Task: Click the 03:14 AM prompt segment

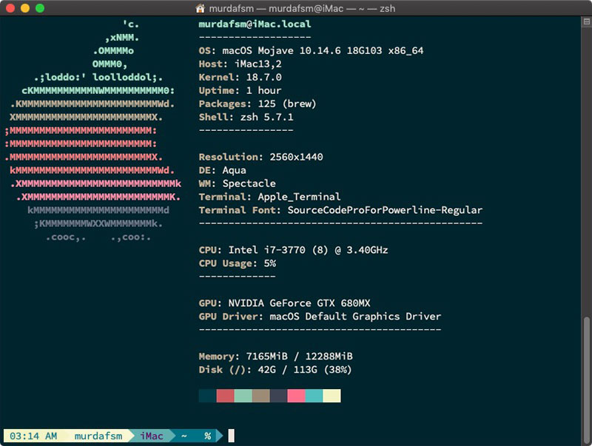Action: tap(33, 436)
